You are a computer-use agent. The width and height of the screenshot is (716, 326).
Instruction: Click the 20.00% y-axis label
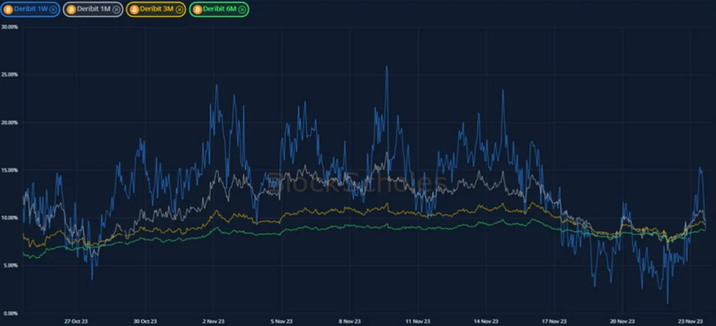click(x=10, y=122)
